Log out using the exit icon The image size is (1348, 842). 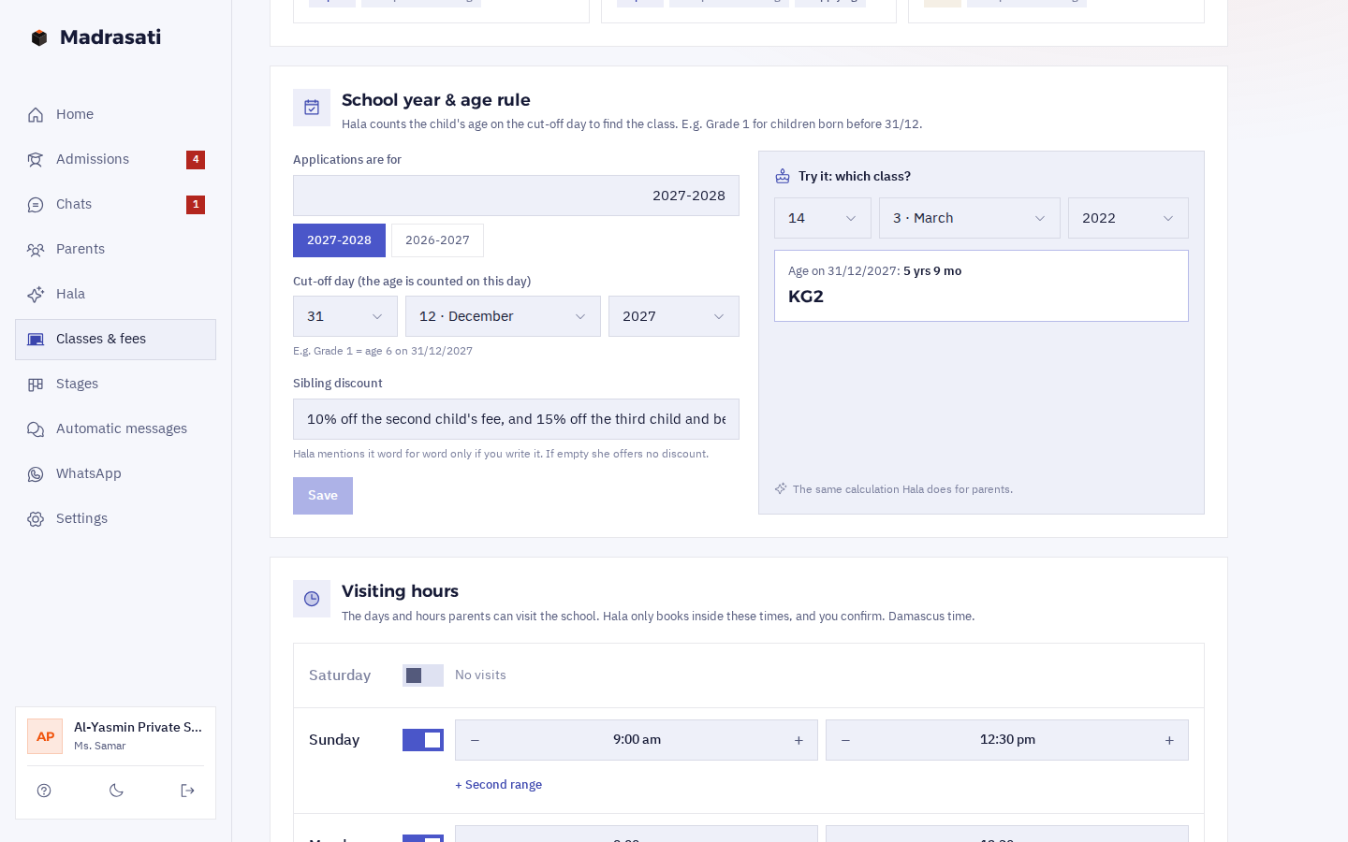187,791
